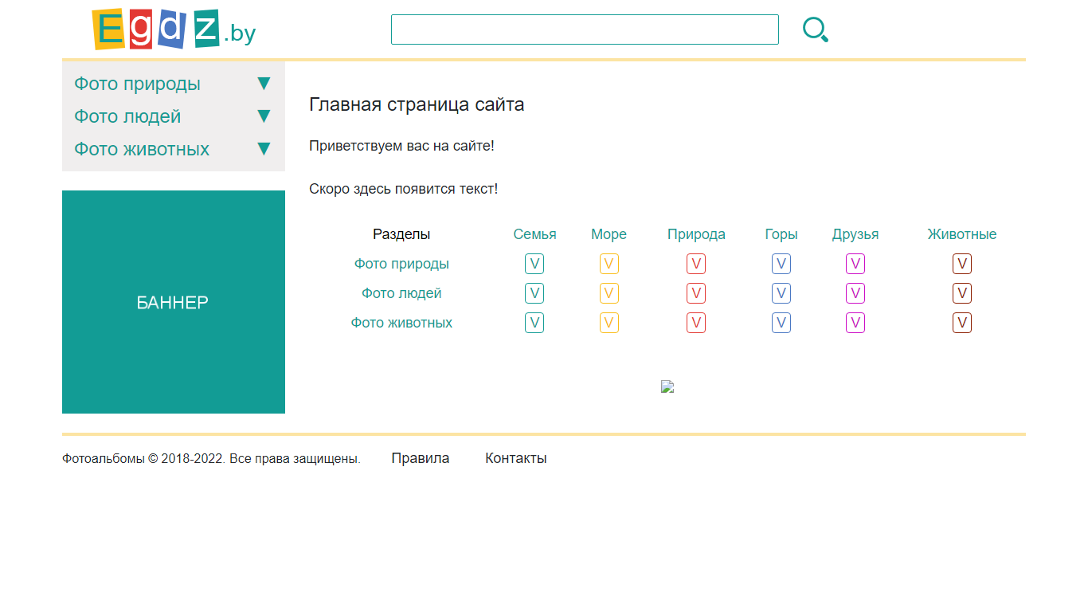Click the Животные V mark for Фото природы
Screen dimensions: 1088x612
962,264
